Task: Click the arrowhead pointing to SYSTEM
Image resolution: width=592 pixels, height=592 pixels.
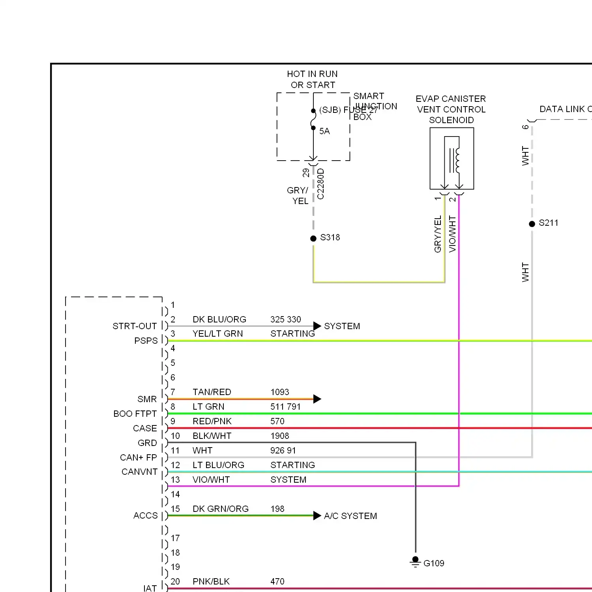Action: [x=317, y=326]
